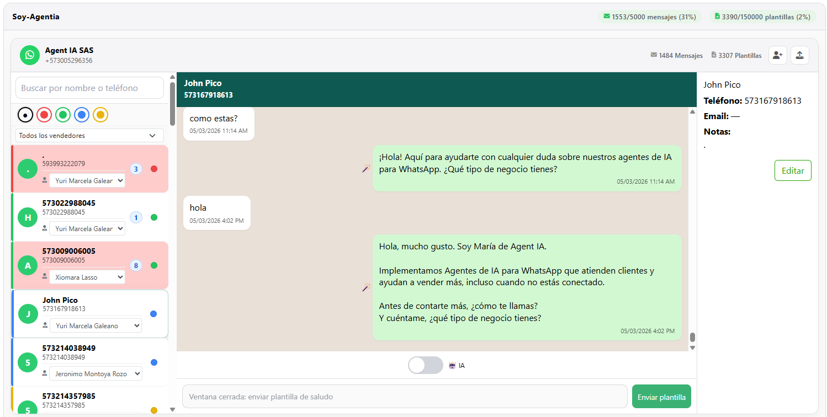The height and width of the screenshot is (417, 827).
Task: Click the magic wand icon beside the María greeting
Action: pos(365,287)
